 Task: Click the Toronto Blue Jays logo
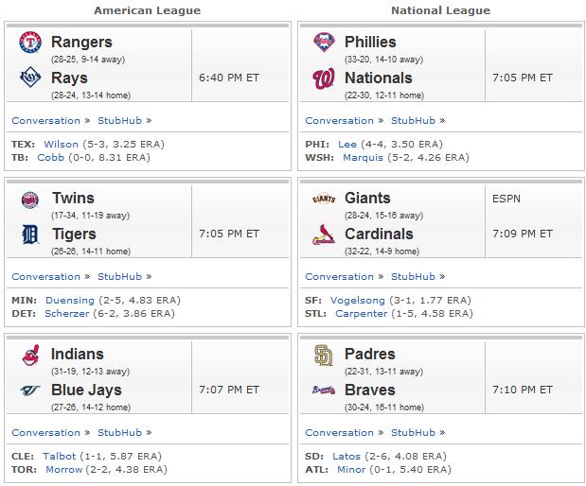pyautogui.click(x=30, y=391)
